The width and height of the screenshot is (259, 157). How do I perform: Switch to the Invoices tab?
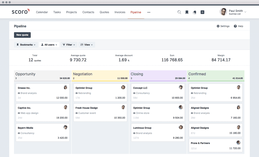click(x=120, y=12)
